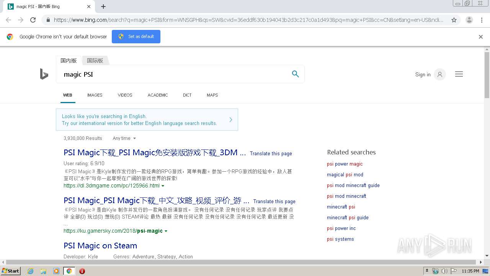This screenshot has width=490, height=276.
Task: Translate the gamersky result's page
Action: coord(274,201)
